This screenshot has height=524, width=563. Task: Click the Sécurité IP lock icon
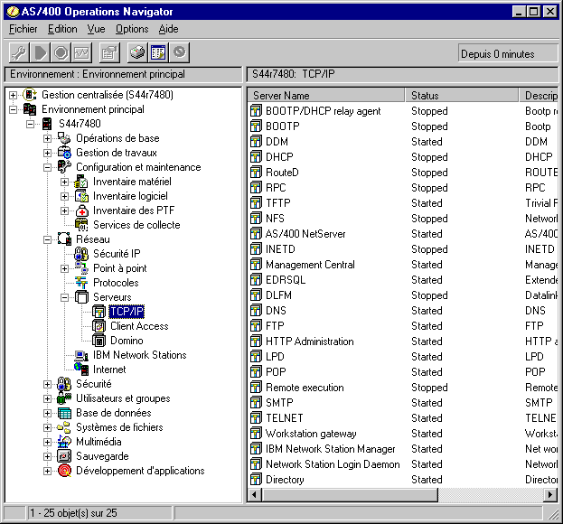coord(81,254)
